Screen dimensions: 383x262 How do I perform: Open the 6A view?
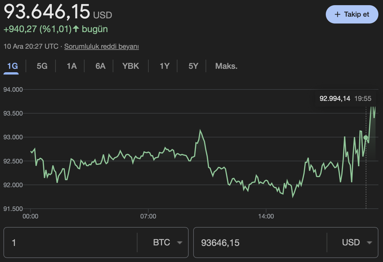click(x=100, y=66)
